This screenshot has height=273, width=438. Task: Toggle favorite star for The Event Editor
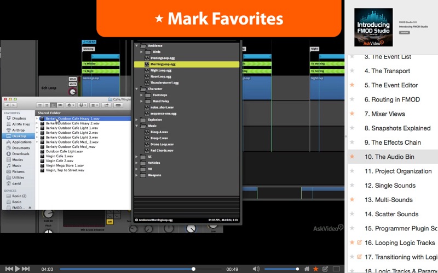pyautogui.click(x=352, y=85)
